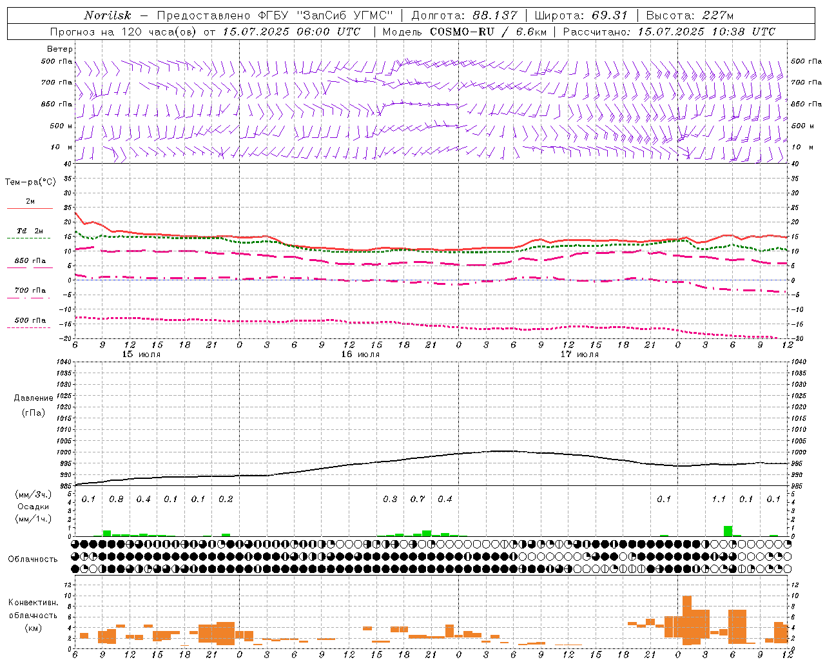
Task: Click the Тем-ра(°C) temperature axis title
Action: point(30,182)
